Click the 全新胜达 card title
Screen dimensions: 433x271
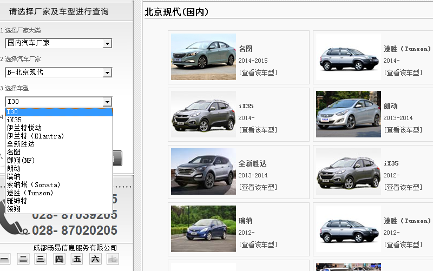tap(252, 164)
